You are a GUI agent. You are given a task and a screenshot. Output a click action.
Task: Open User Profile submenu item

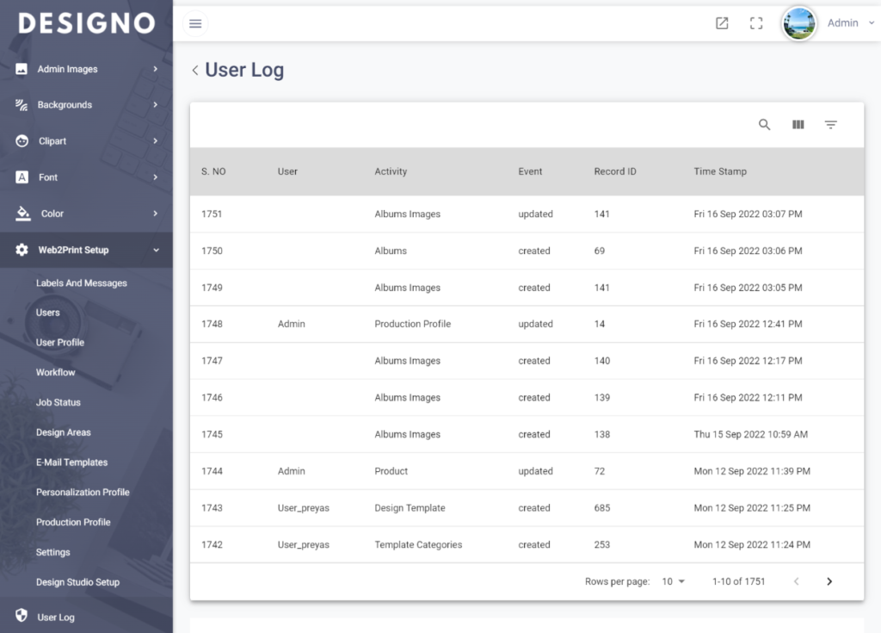click(60, 343)
